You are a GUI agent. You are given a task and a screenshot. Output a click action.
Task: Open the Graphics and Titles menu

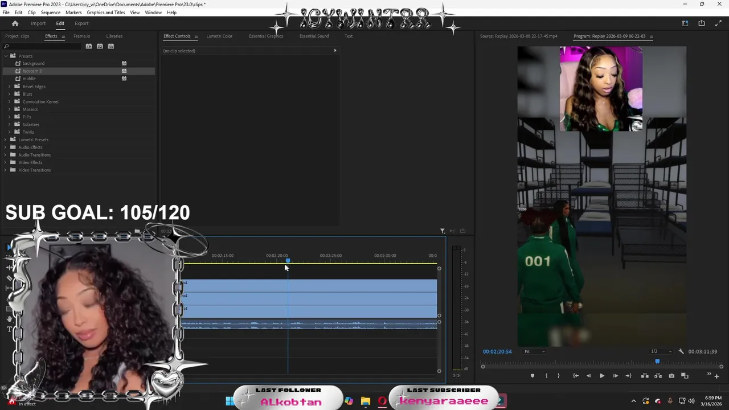click(106, 13)
